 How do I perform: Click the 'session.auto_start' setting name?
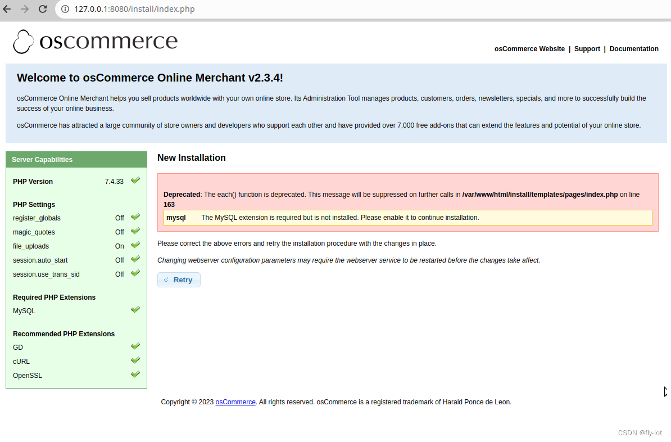pyautogui.click(x=40, y=260)
